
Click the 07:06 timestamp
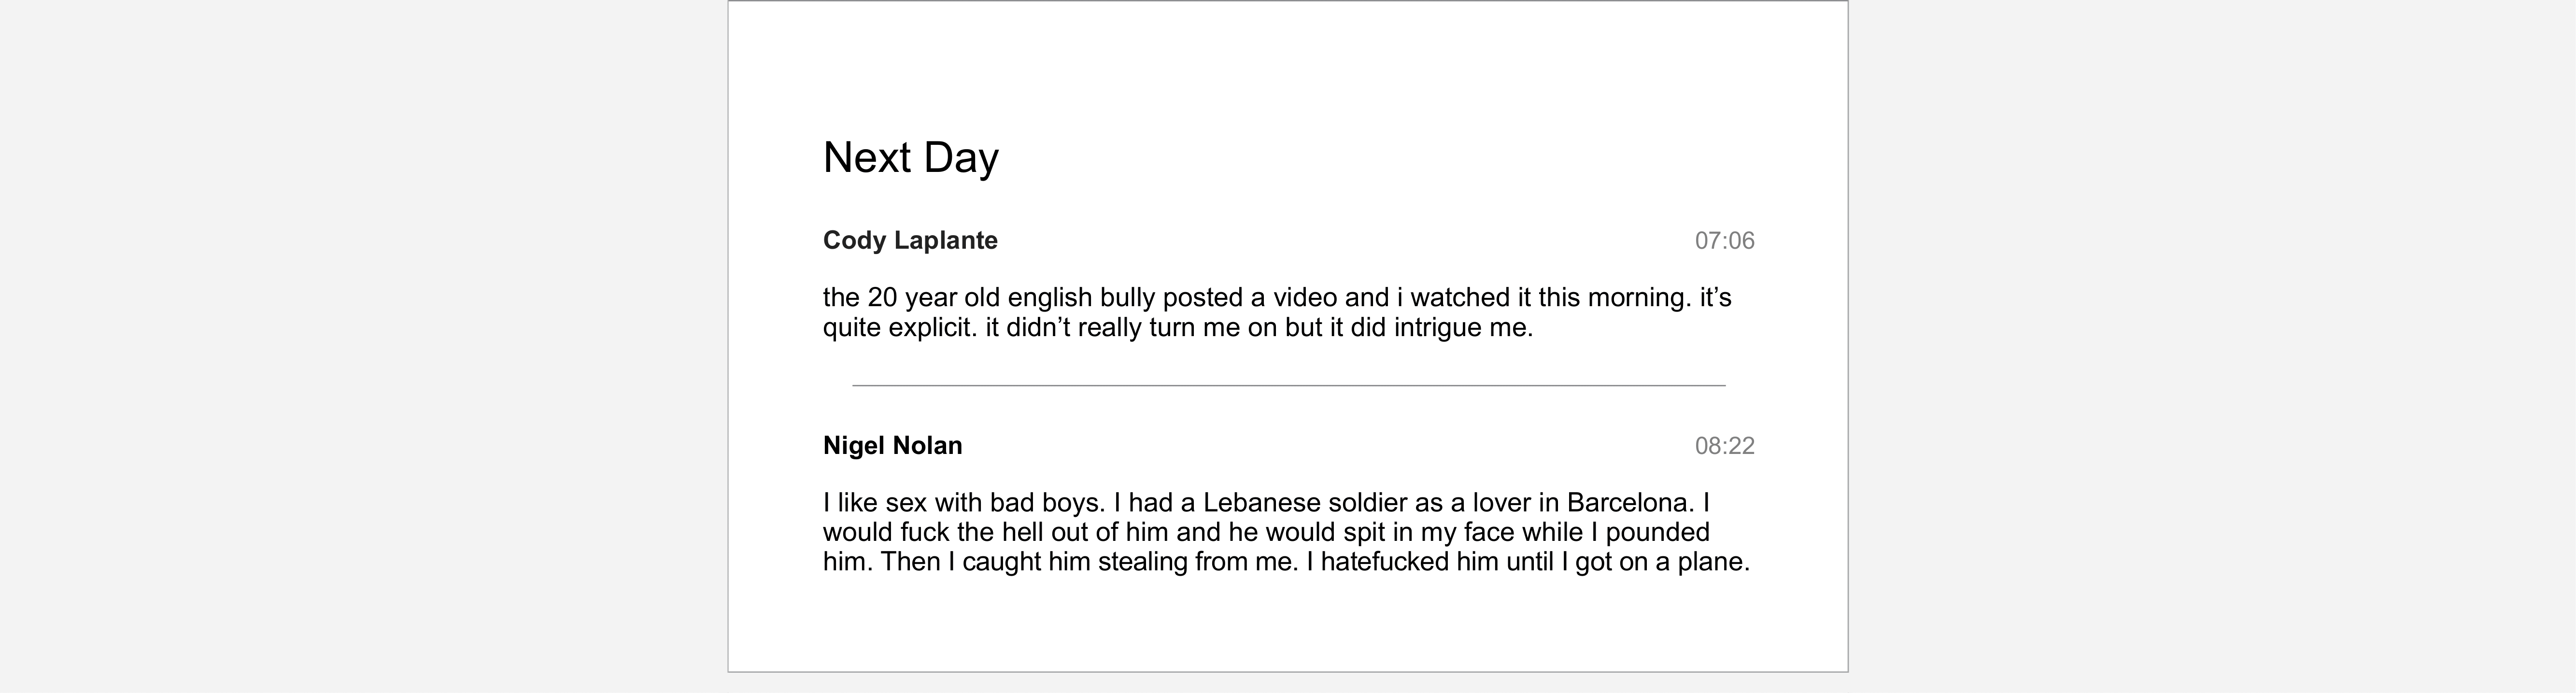coord(1724,241)
